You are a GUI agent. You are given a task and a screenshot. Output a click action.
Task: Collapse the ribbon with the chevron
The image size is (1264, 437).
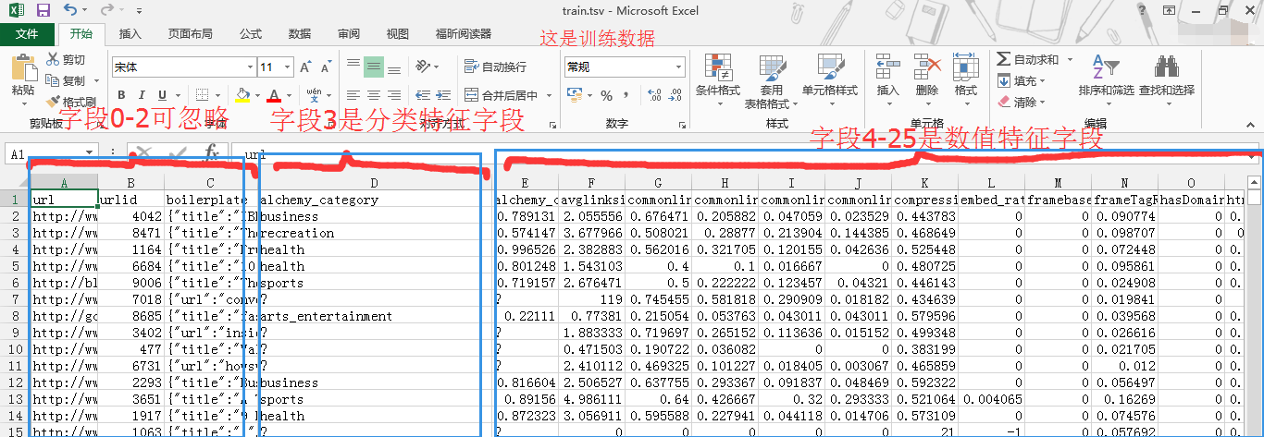(1250, 126)
